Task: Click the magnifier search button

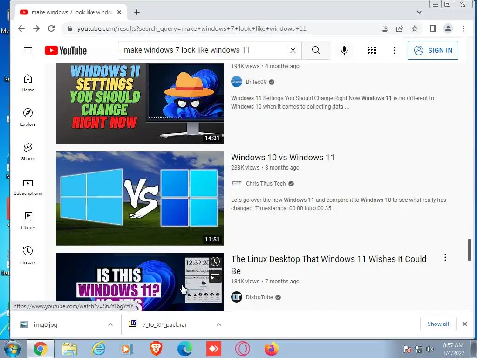Action: pyautogui.click(x=316, y=50)
